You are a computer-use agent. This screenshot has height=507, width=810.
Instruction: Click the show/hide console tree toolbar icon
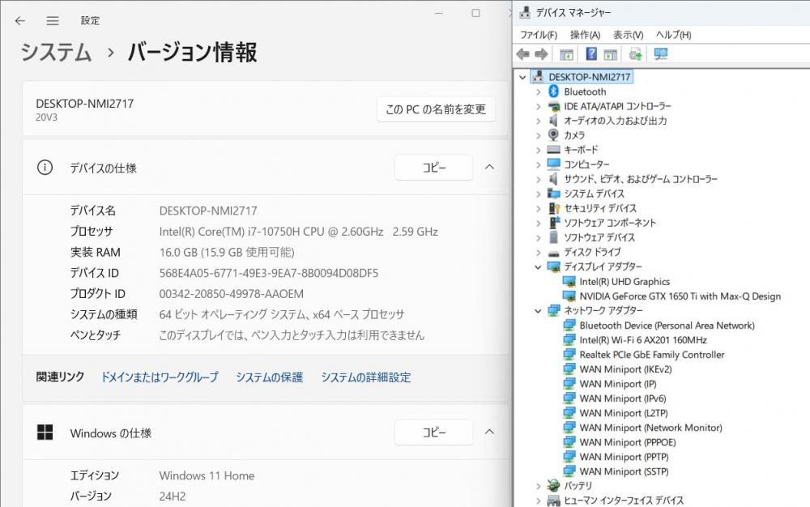coord(567,54)
